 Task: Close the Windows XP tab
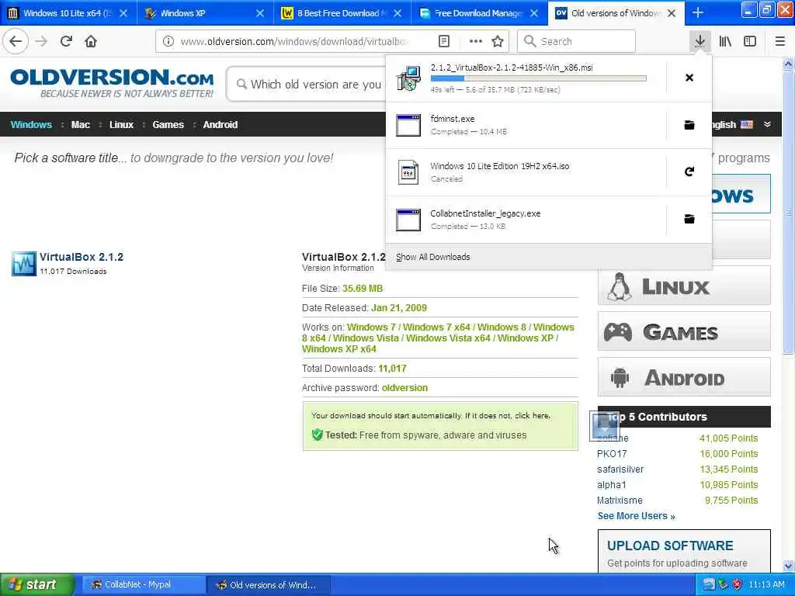pyautogui.click(x=260, y=13)
